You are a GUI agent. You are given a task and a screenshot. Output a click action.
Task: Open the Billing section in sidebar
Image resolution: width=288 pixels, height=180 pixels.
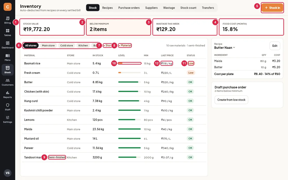click(x=8, y=20)
